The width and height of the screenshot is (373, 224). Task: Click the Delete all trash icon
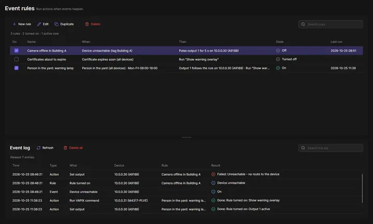pyautogui.click(x=65, y=148)
